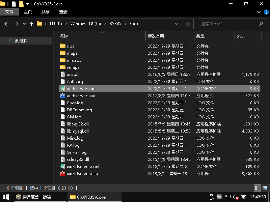Select the Server.log file icon

(63, 152)
